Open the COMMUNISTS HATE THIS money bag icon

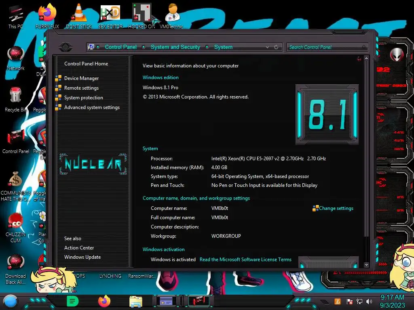16,186
